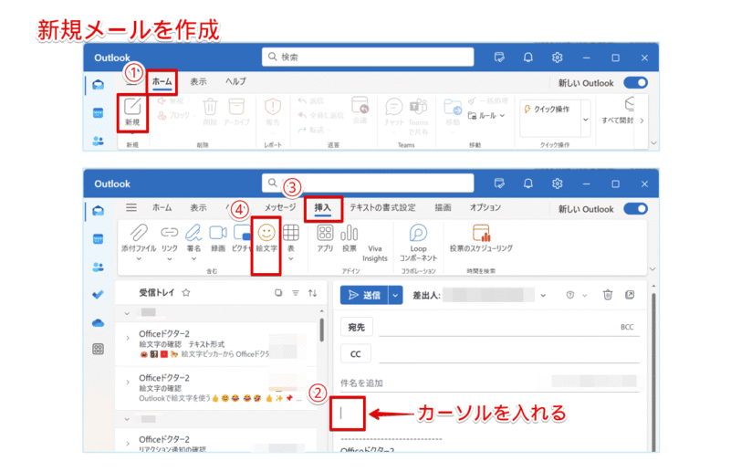This screenshot has height=472, width=741.
Task: Open 添付ファイル dropdown arrow in lower ribbon
Action: point(139,259)
